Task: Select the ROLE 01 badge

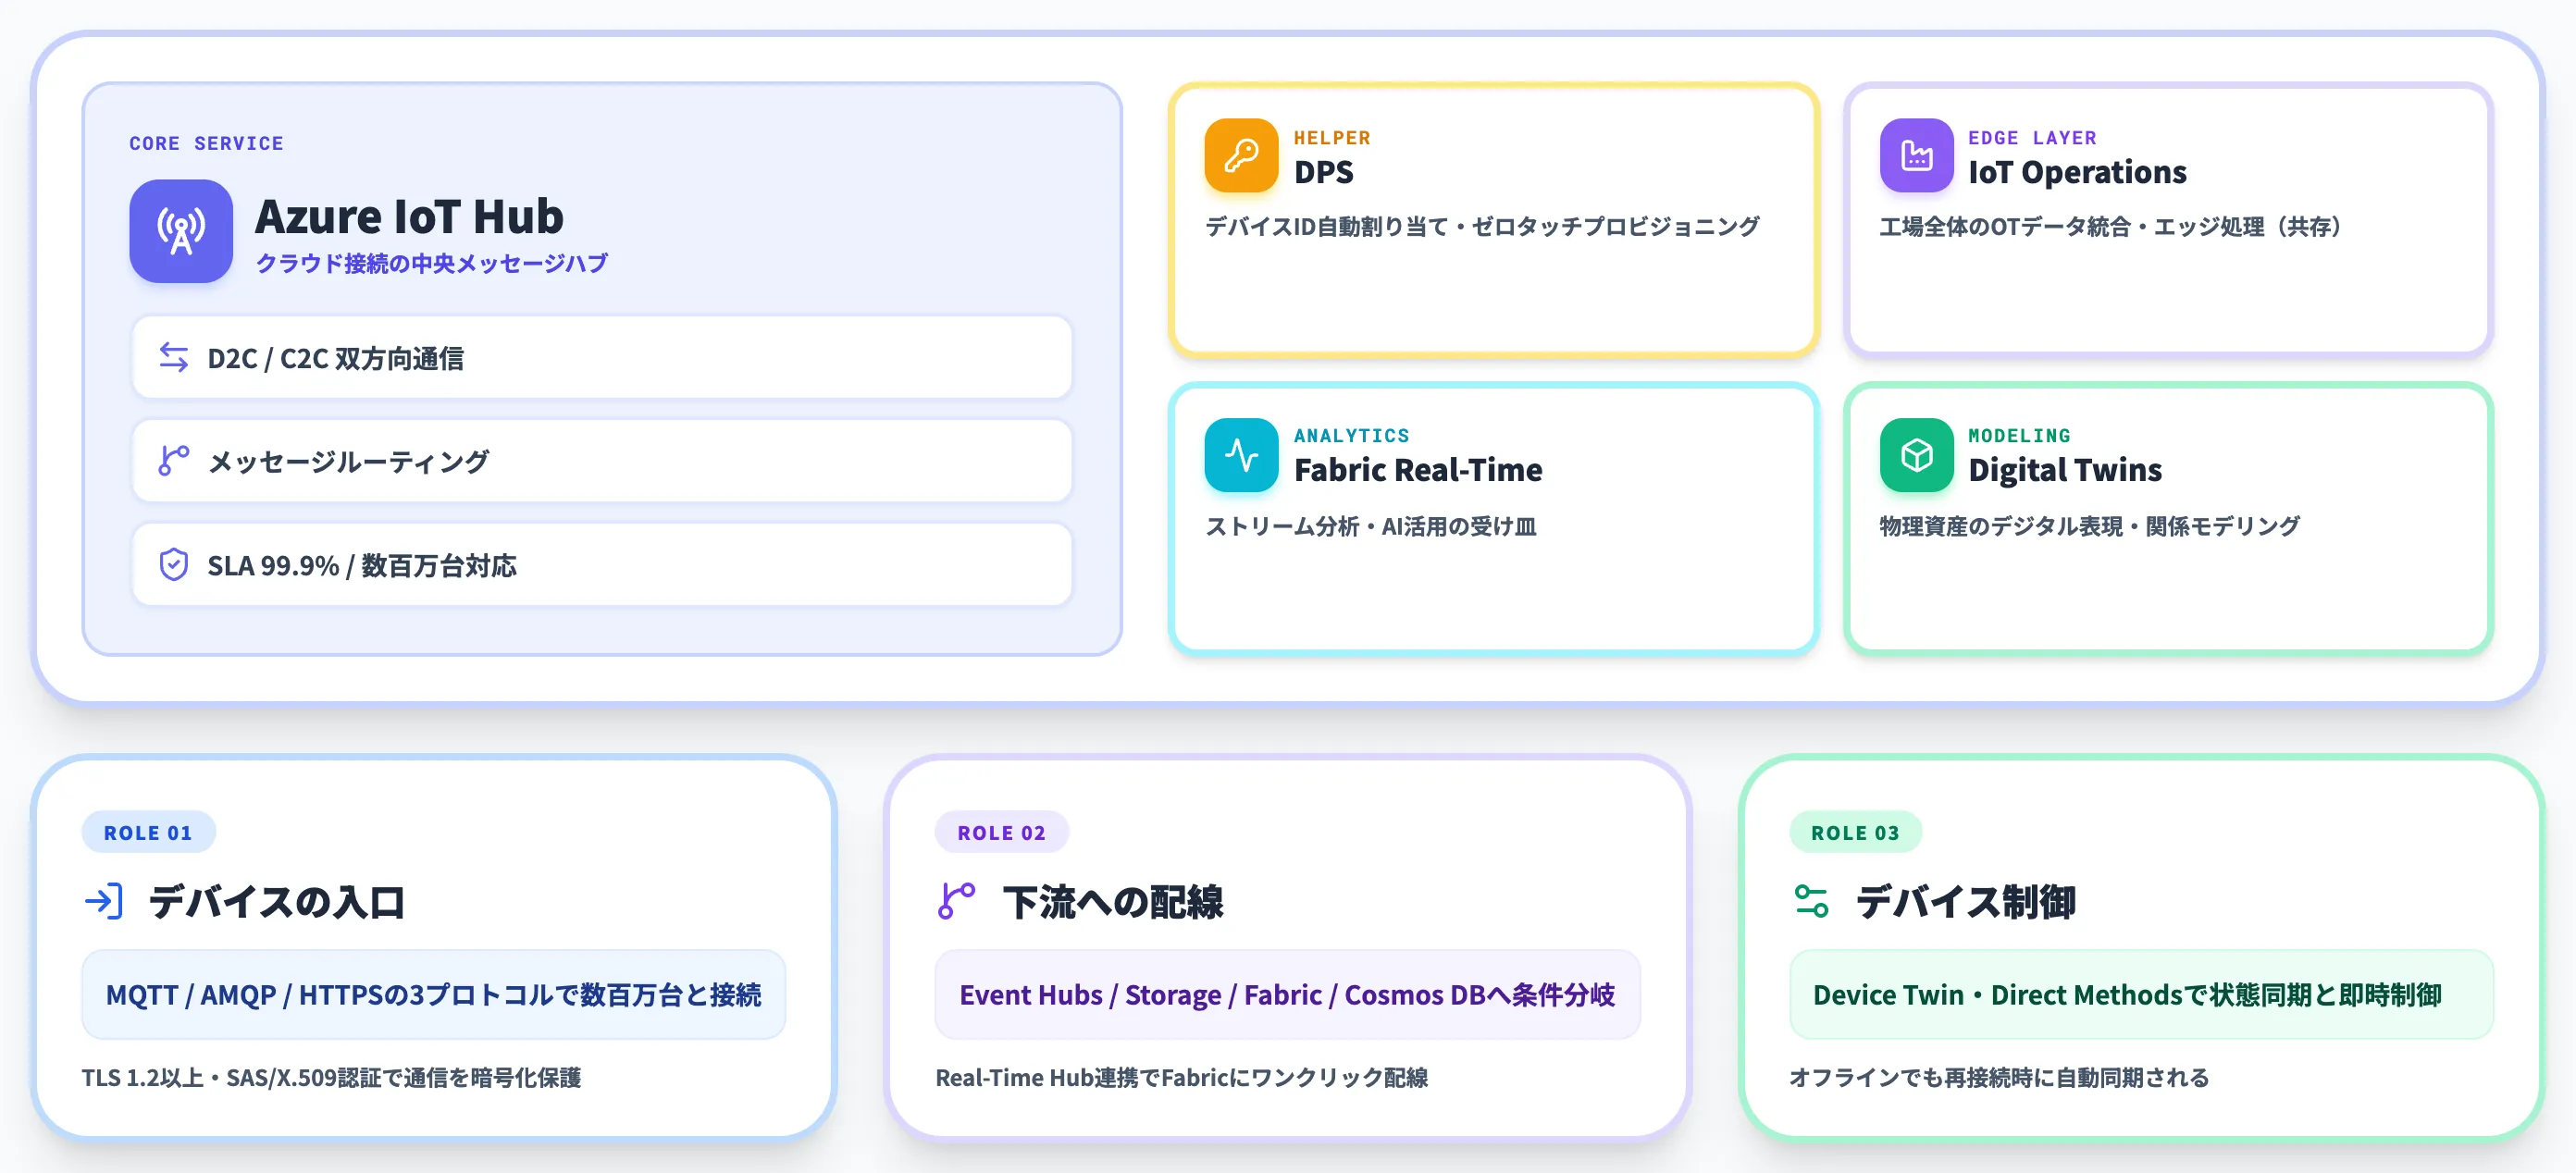Action: pos(148,832)
